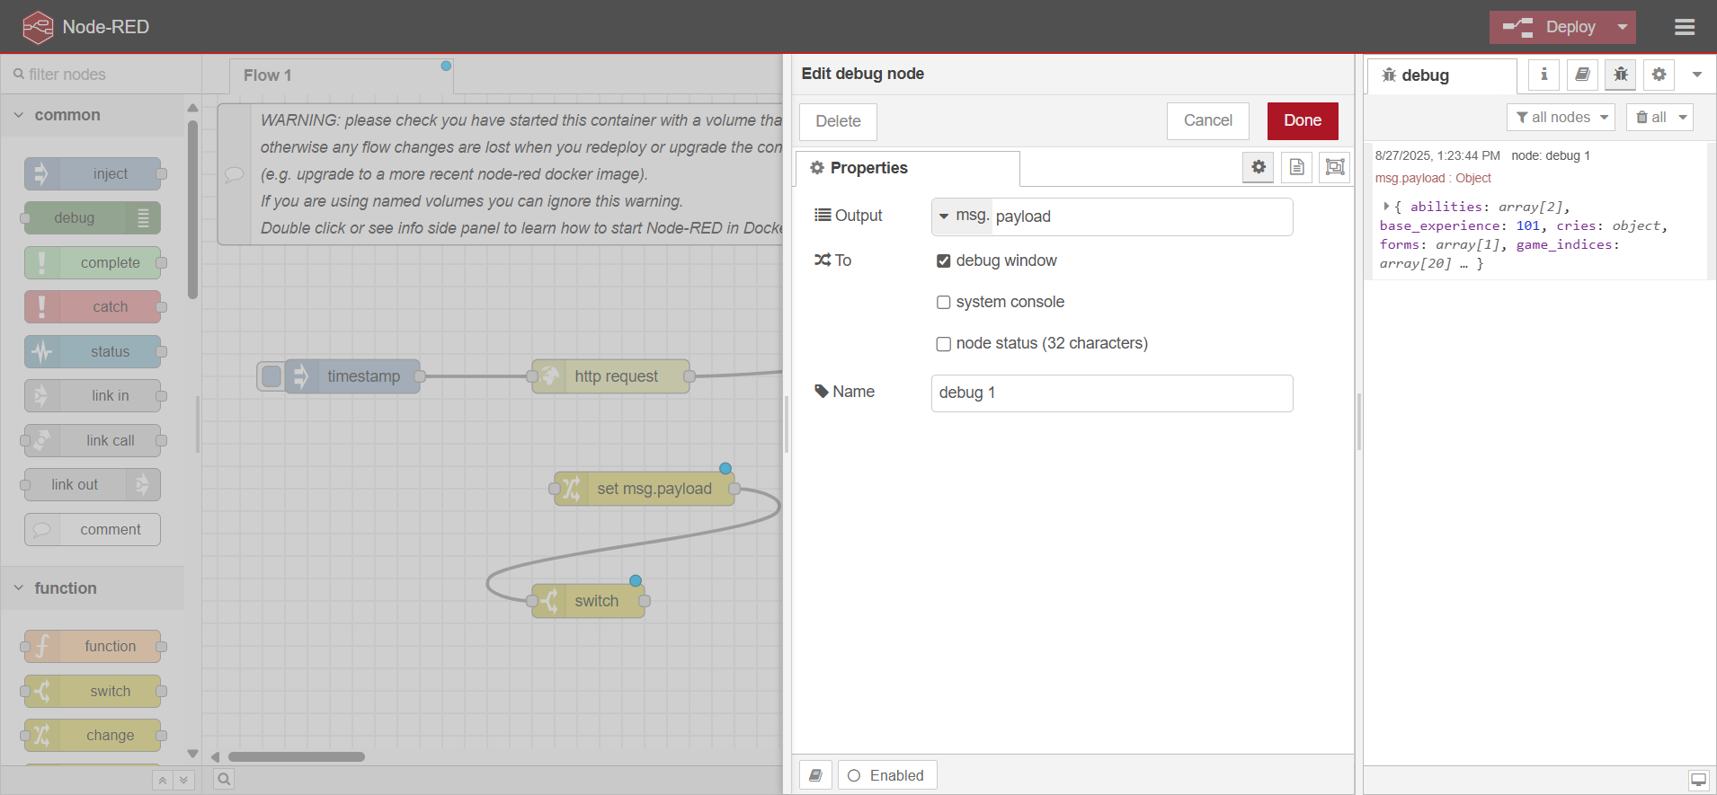The width and height of the screenshot is (1717, 795).
Task: Open the Node-RED main hamburger menu
Action: (x=1685, y=27)
